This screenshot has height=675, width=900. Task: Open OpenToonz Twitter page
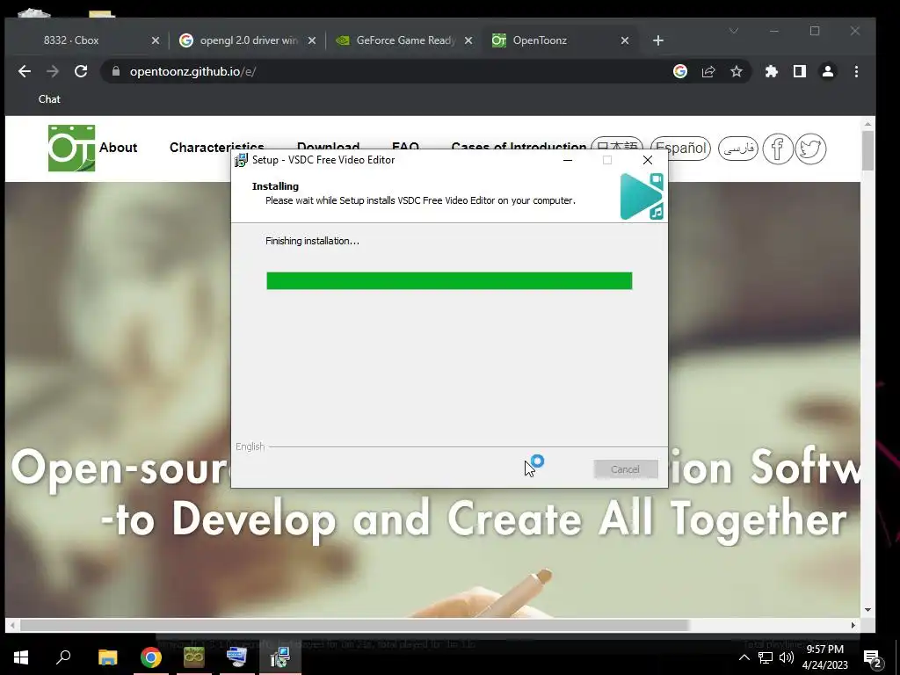[810, 149]
